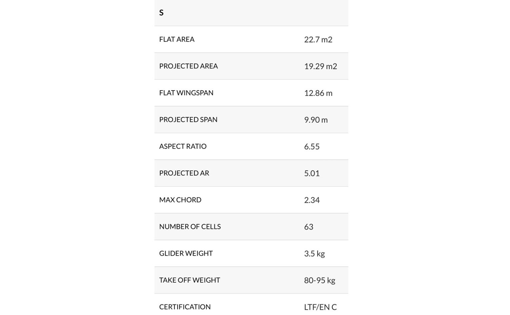Screen dimensions: 510x315
Task: Click the FLAT WINGSPAN row label
Action: coord(186,93)
